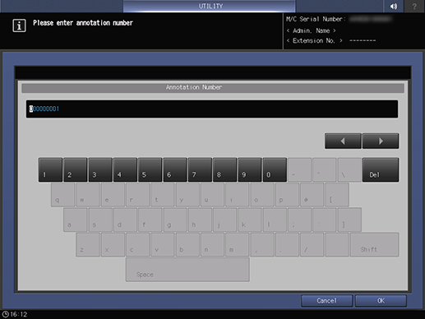Click the disabled m key
This screenshot has width=425, height=319.
coord(238,245)
